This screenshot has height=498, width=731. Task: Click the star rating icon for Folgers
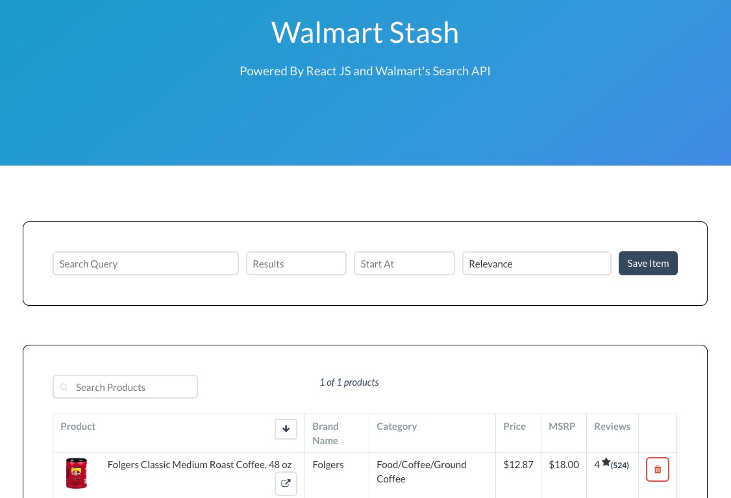pyautogui.click(x=606, y=462)
